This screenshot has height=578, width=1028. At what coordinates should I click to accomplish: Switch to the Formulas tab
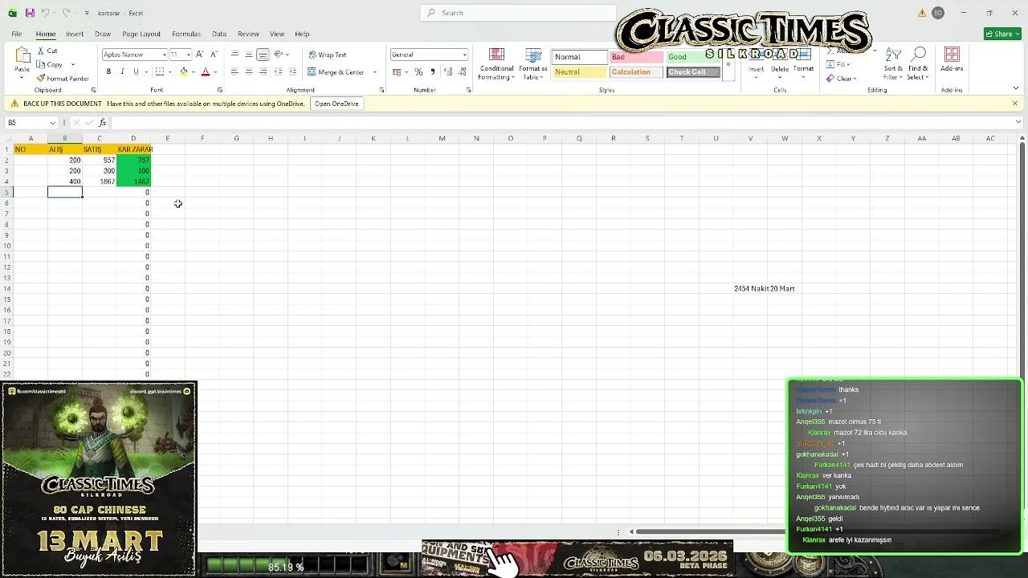[x=186, y=34]
